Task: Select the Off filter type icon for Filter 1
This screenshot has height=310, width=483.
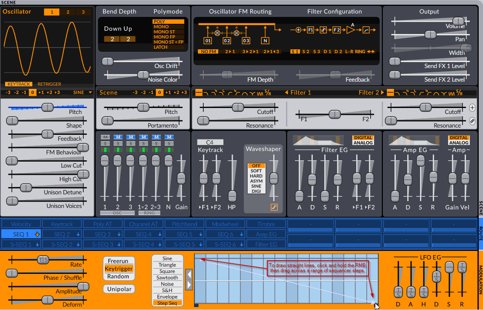Action: click(199, 92)
